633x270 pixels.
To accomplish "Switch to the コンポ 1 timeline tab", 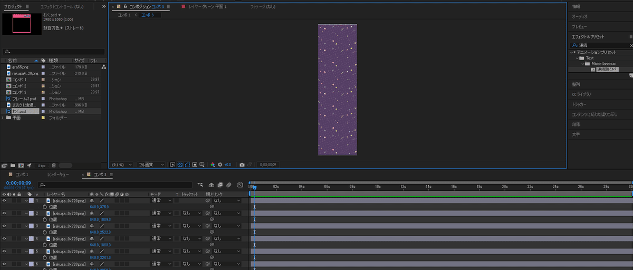I will [22, 175].
